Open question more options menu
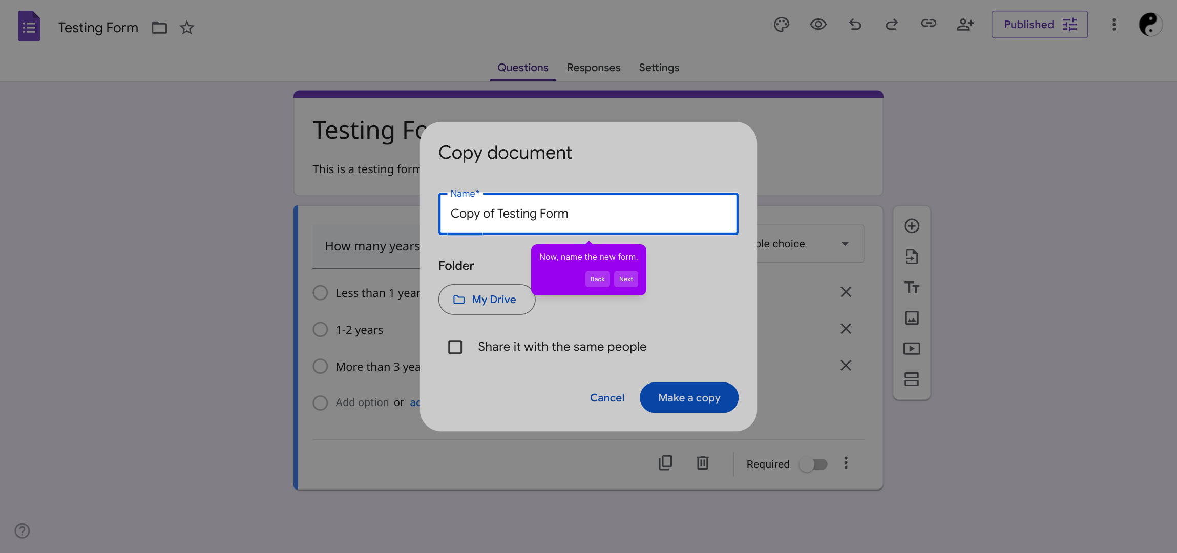 point(846,463)
